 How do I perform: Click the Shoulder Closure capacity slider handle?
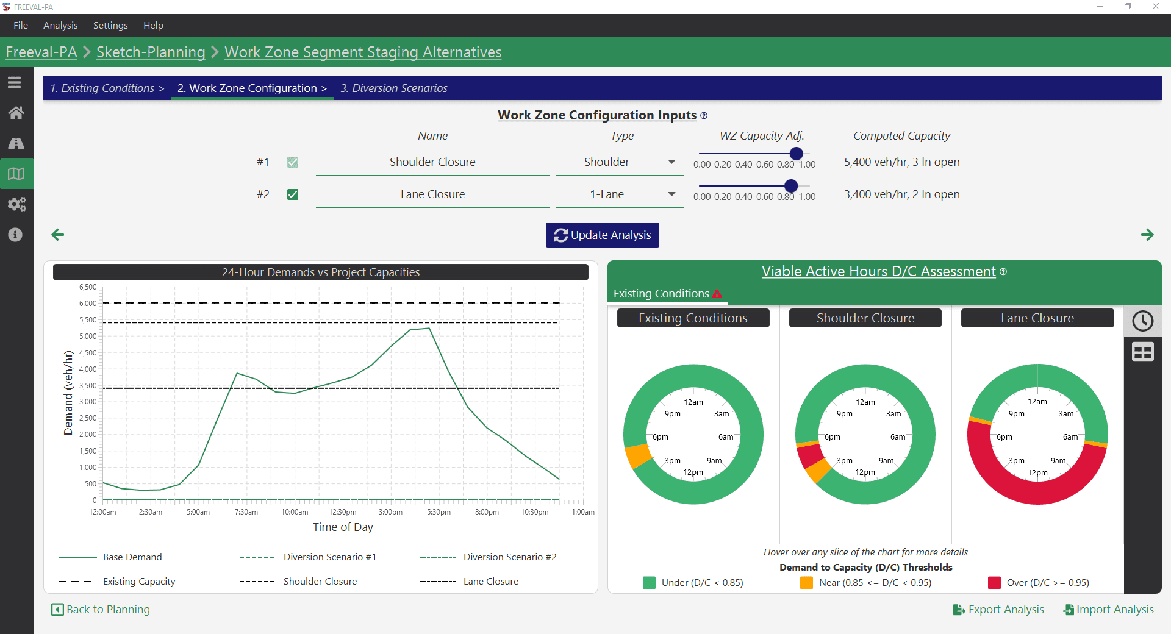pos(796,154)
